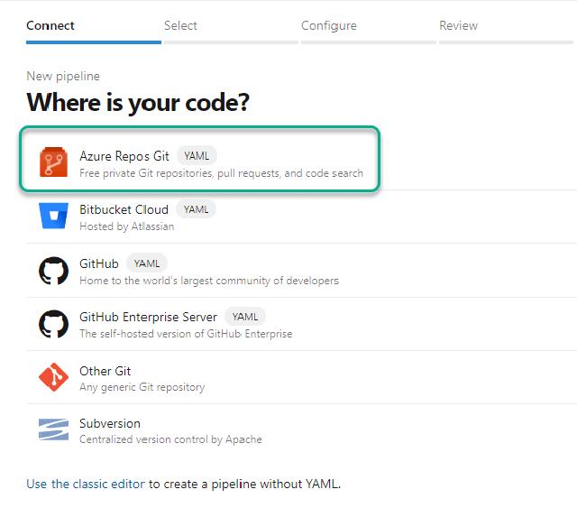Go to the Select step tab
Screen dimensions: 577x508
pos(180,26)
